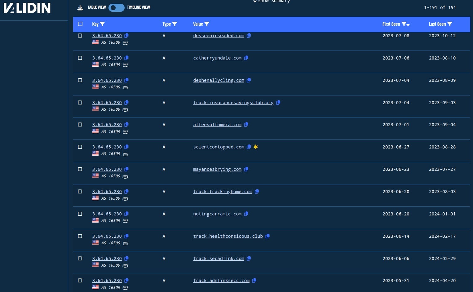Check the select-all checkbox in header

point(80,24)
